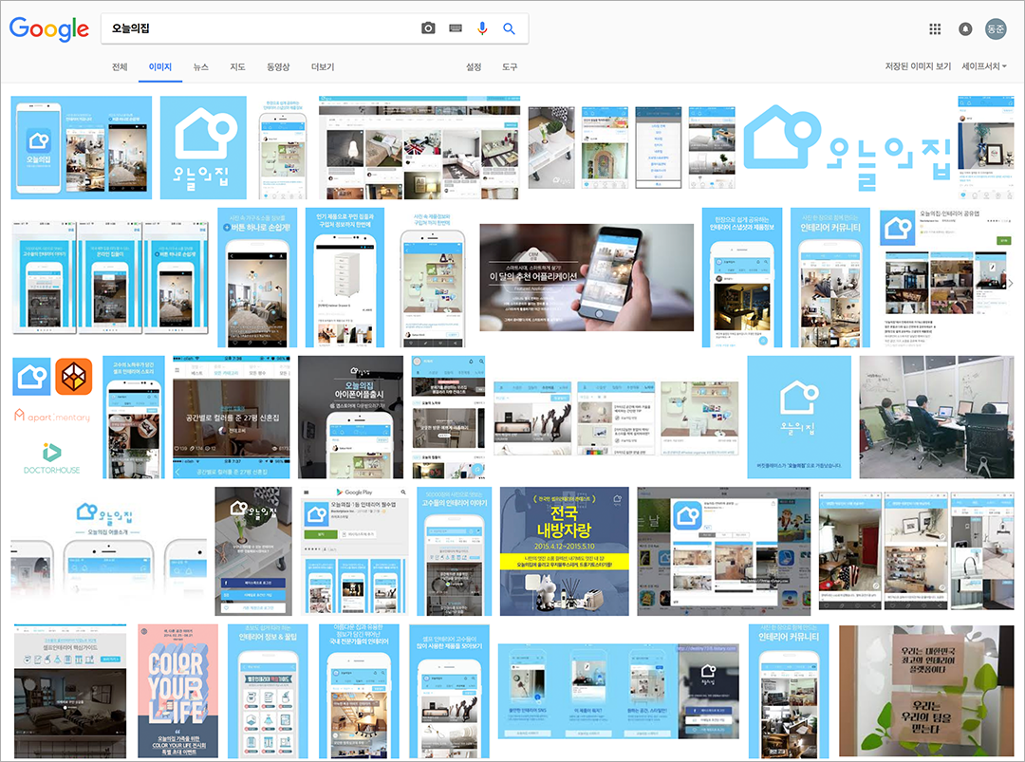Open the wide 오늘의집 wordmark logo image
Viewport: 1025px width, 762px height.
pos(846,148)
